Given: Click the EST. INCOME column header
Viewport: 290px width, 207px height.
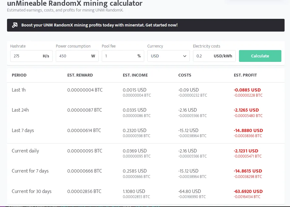Looking at the screenshot, I should [x=135, y=75].
